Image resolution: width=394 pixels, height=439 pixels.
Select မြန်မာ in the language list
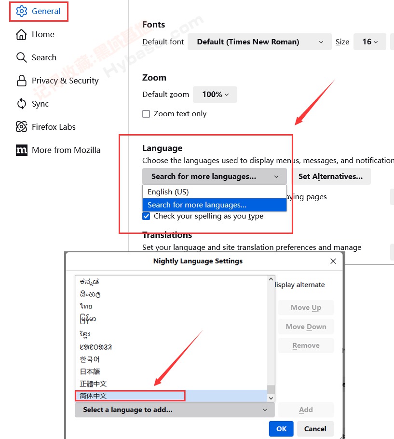(171, 319)
